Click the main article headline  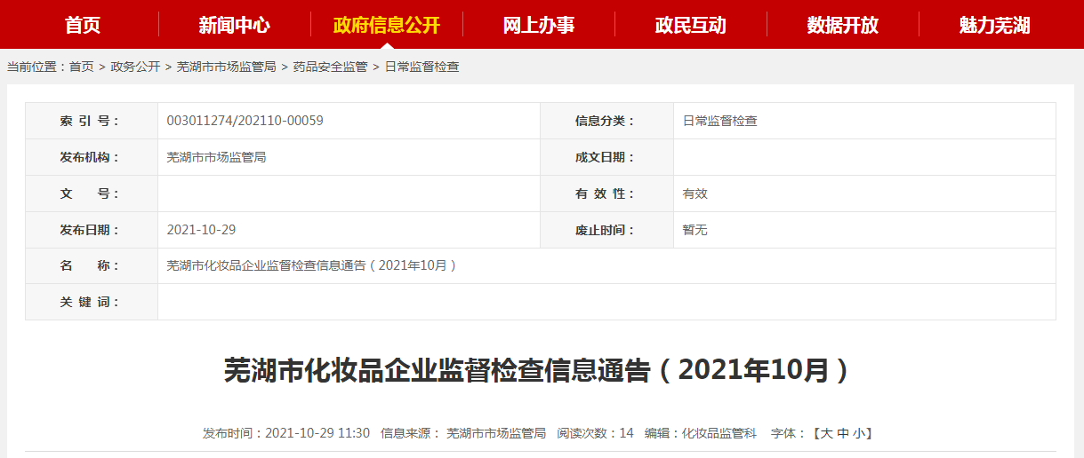[x=542, y=370]
